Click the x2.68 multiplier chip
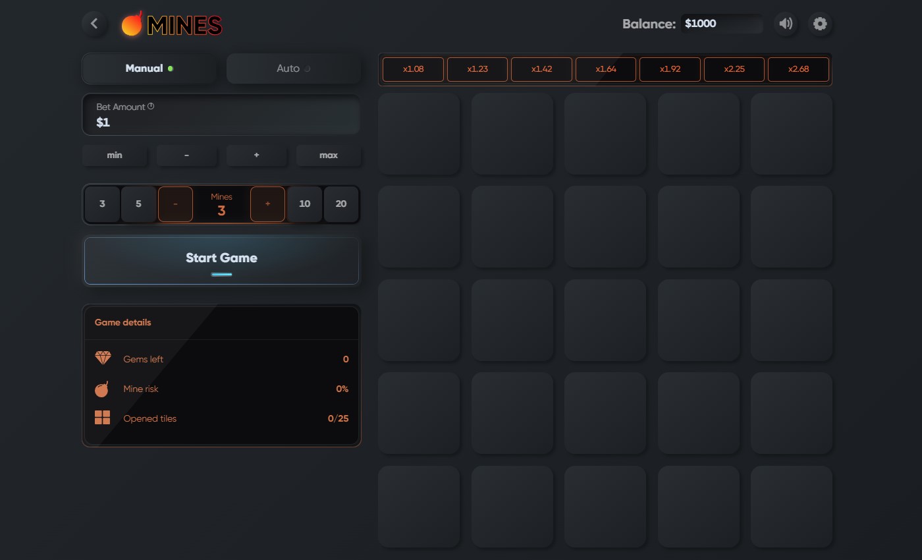 click(798, 69)
